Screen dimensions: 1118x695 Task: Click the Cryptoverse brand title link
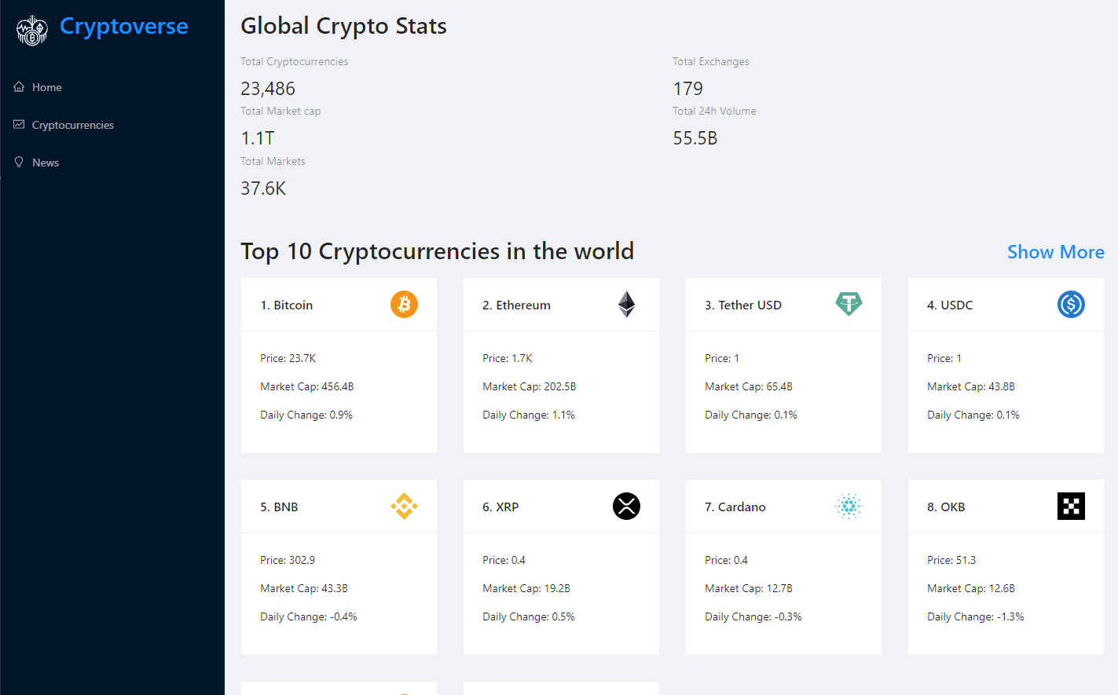(124, 26)
